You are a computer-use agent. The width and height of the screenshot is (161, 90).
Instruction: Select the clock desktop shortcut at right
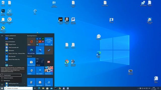point(150,20)
